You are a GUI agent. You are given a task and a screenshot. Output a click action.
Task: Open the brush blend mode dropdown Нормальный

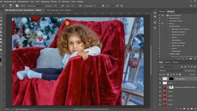[35, 6]
